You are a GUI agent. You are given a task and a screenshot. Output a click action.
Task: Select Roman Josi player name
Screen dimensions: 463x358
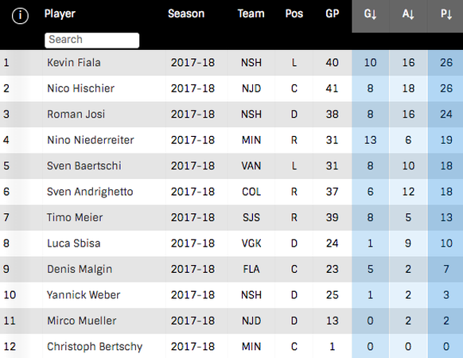point(76,114)
